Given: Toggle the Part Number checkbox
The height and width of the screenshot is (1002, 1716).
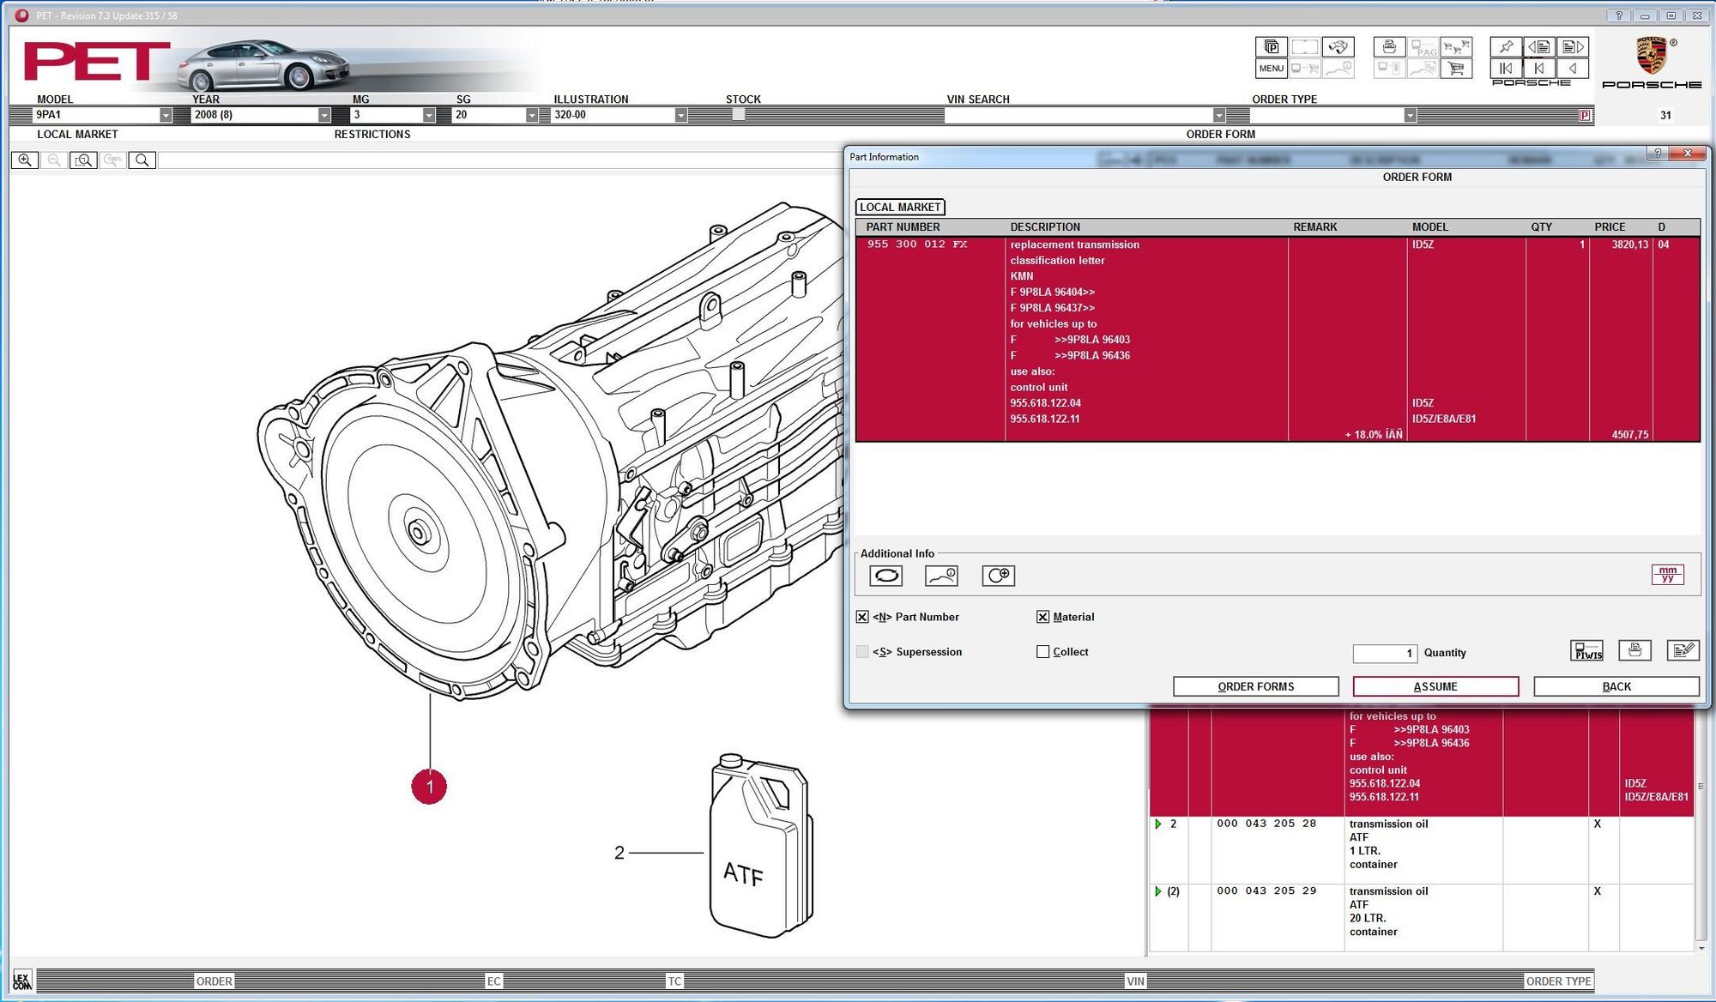Looking at the screenshot, I should point(862,617).
